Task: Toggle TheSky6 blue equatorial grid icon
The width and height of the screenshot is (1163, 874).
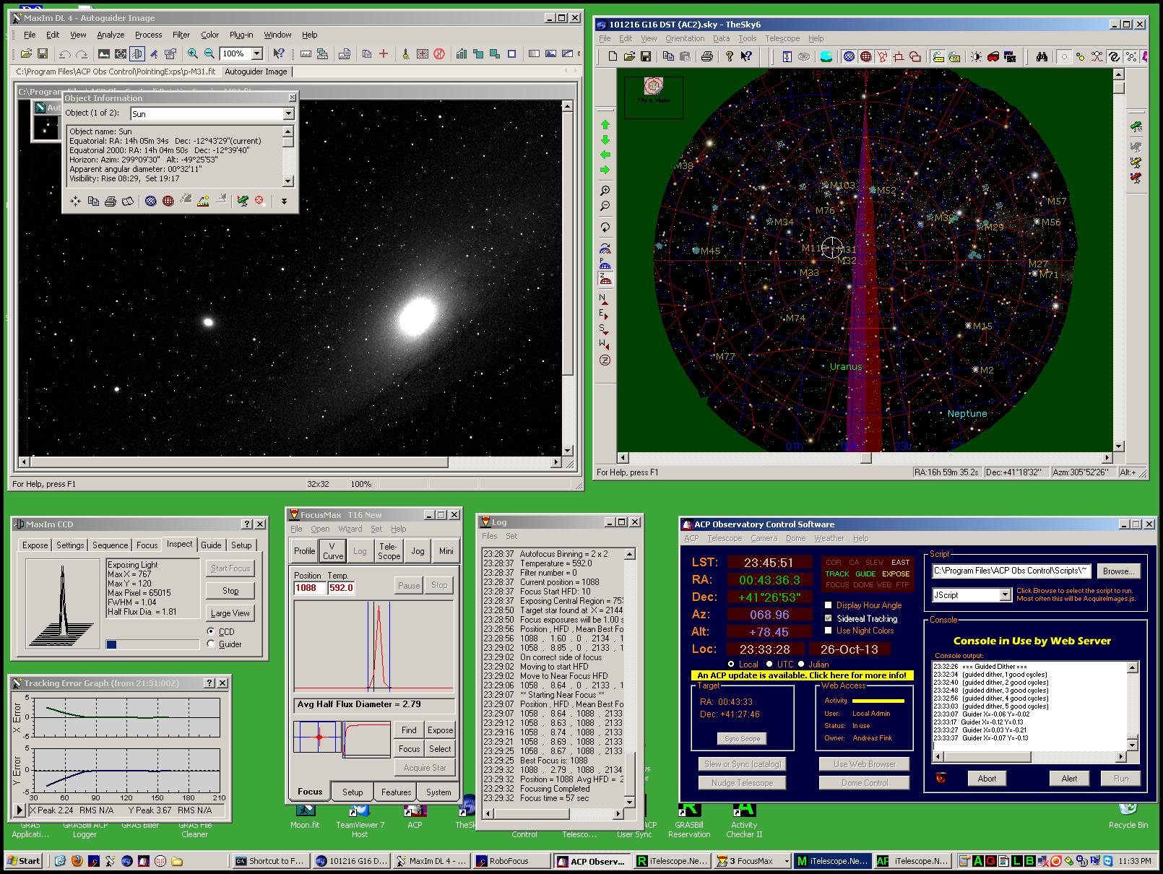Action: 849,56
